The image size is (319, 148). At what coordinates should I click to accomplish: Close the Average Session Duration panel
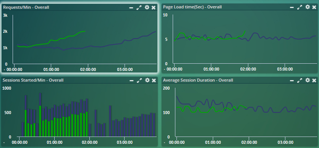pyautogui.click(x=314, y=80)
